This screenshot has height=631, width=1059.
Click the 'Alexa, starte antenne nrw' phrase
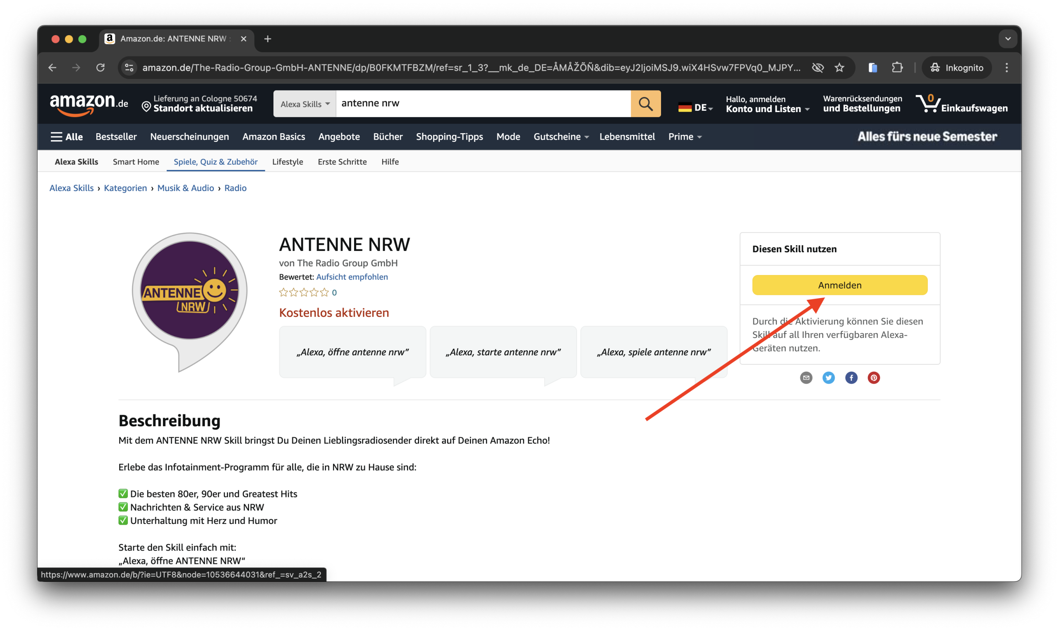503,352
